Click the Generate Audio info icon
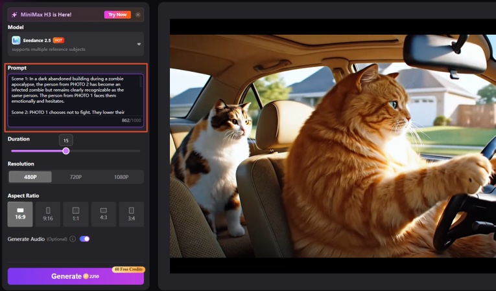Viewport: 496px width, 291px height. [73, 239]
